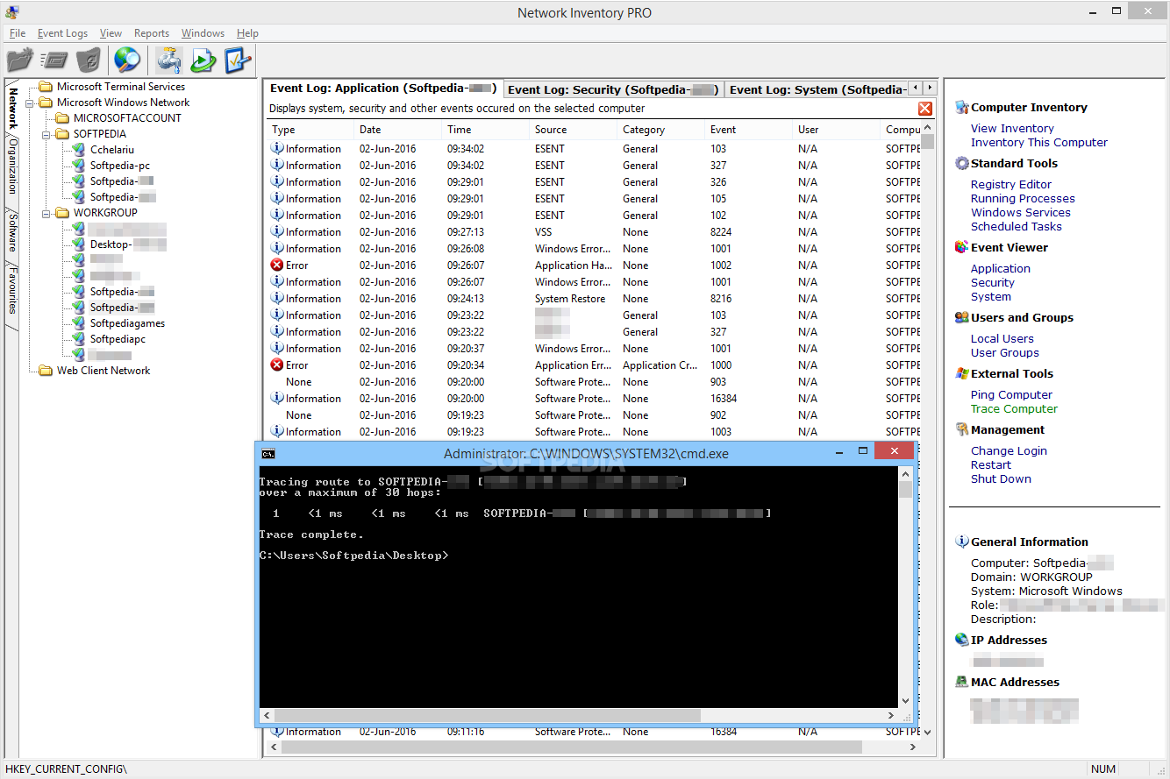Close the event log panel with red X
This screenshot has height=779, width=1170.
[x=924, y=109]
